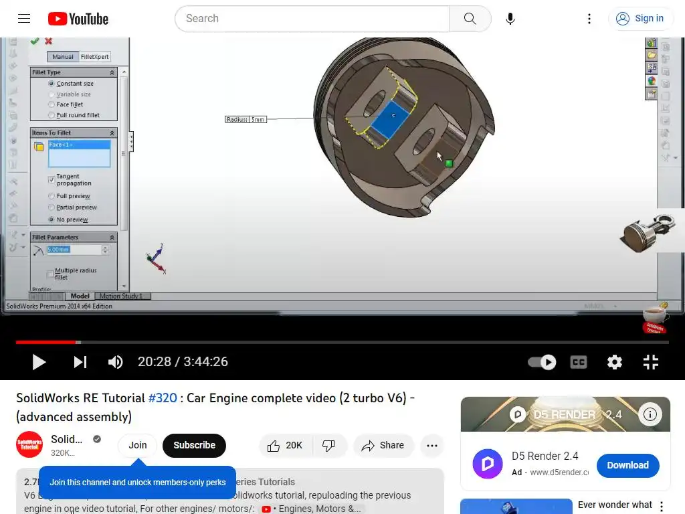The image size is (685, 514).
Task: Mute the video volume
Action: point(115,362)
